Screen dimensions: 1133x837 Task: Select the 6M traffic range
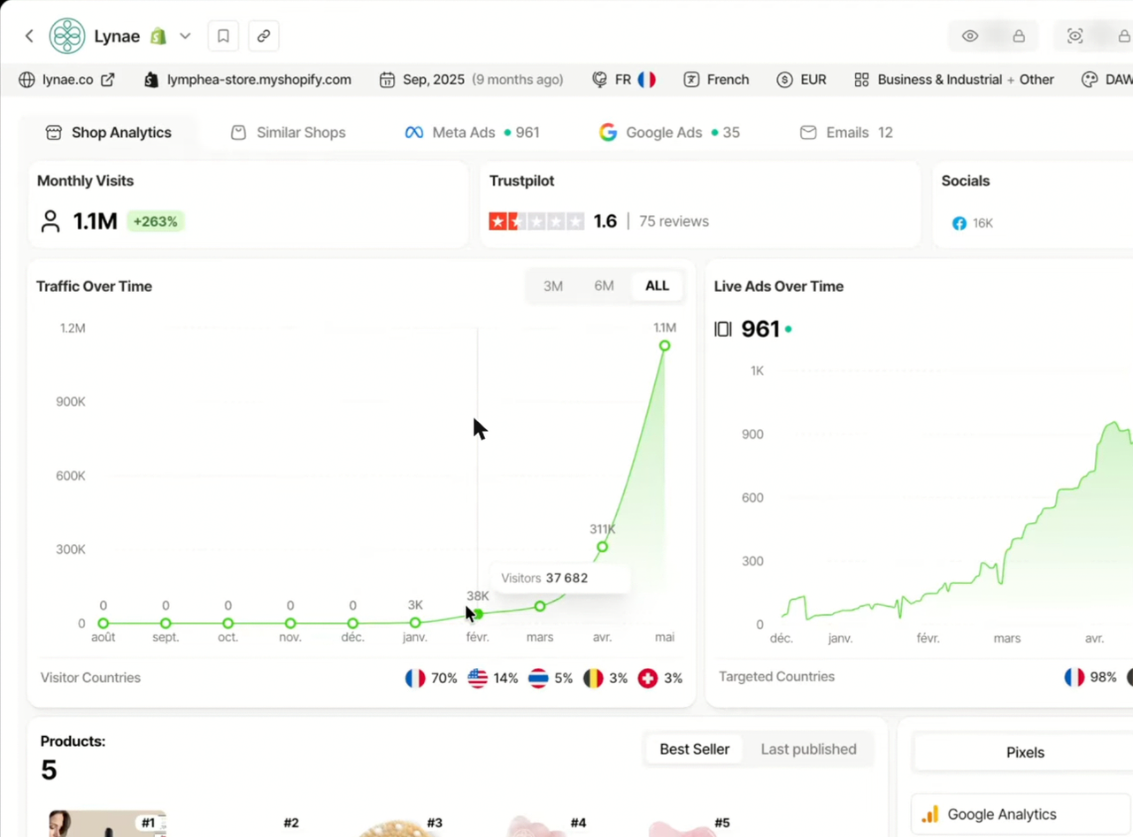604,286
